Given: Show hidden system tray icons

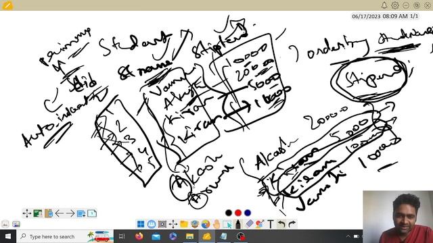Looking at the screenshot, I should [348, 236].
